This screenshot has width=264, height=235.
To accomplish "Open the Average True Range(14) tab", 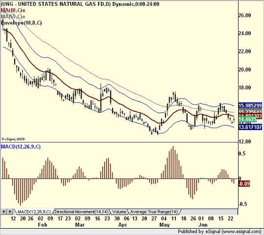I will (154, 212).
